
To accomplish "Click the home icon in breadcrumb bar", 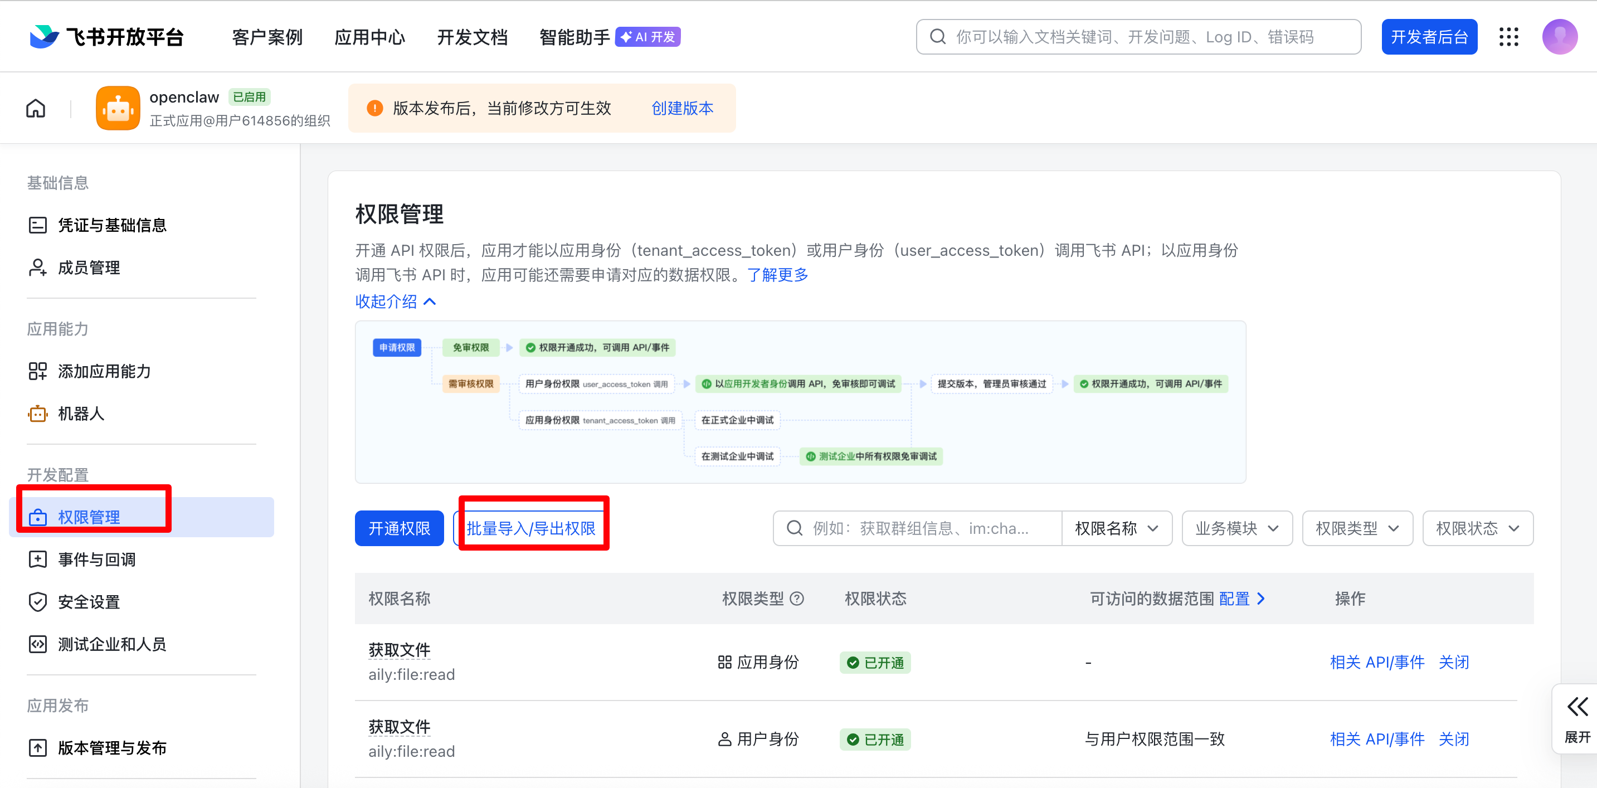I will click(36, 109).
